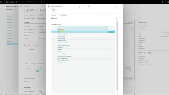This screenshot has width=169, height=95.
Task: Click Manage in the Comments section
Action: [36, 45]
